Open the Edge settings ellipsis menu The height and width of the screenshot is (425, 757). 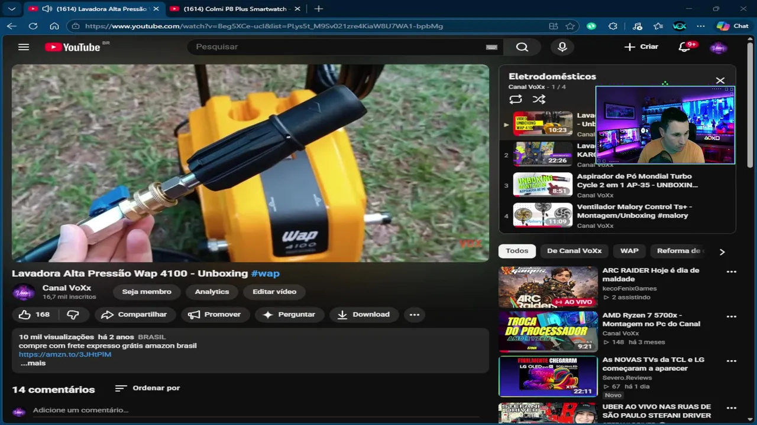click(701, 26)
